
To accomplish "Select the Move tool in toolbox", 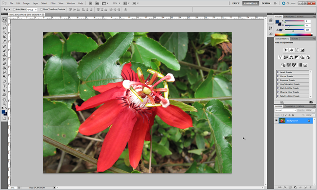I will [x=4, y=20].
